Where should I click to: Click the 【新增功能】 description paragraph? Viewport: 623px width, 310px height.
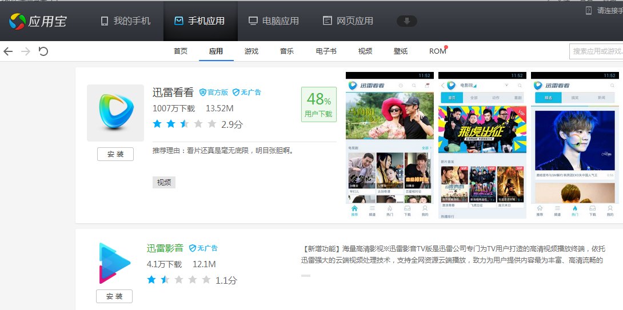tap(453, 255)
